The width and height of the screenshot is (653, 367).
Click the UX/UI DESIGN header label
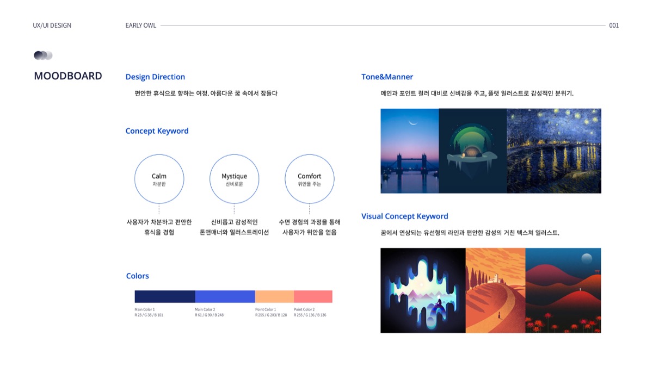[x=52, y=26]
